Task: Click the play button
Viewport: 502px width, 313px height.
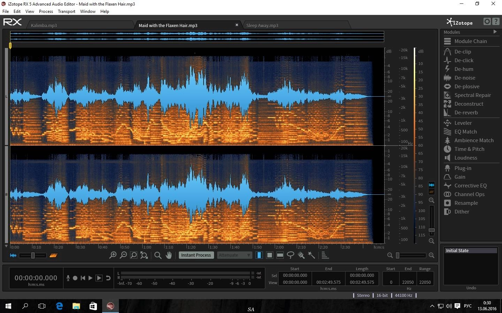Action: [91, 278]
